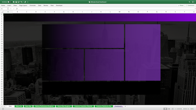Click the save-and-edit icon beside Save
The height and width of the screenshot is (110, 196).
(x=19, y=2)
